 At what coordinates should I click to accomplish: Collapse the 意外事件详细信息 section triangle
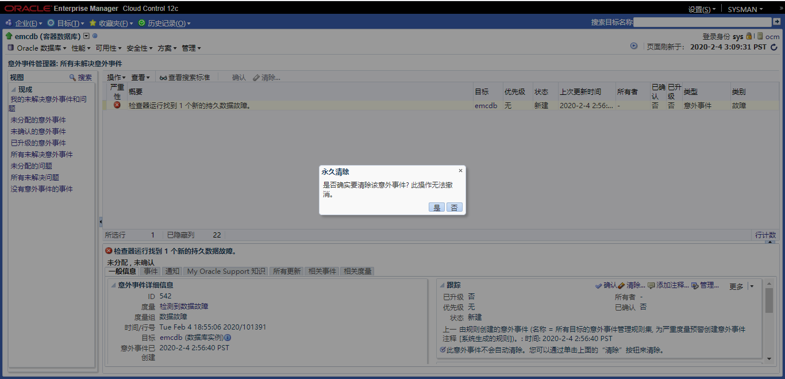click(113, 285)
